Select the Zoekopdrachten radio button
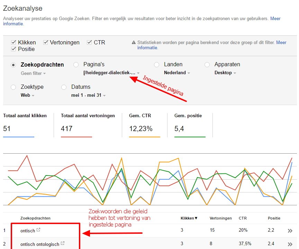The width and height of the screenshot is (299, 249). pyautogui.click(x=13, y=65)
